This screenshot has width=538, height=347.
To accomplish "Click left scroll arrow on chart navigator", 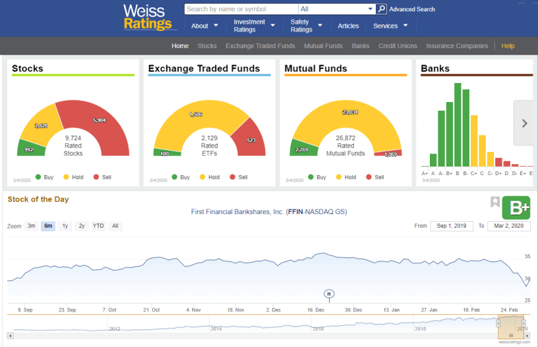I will tap(10, 336).
